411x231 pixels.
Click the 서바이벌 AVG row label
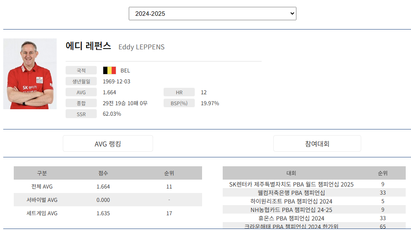pyautogui.click(x=42, y=200)
